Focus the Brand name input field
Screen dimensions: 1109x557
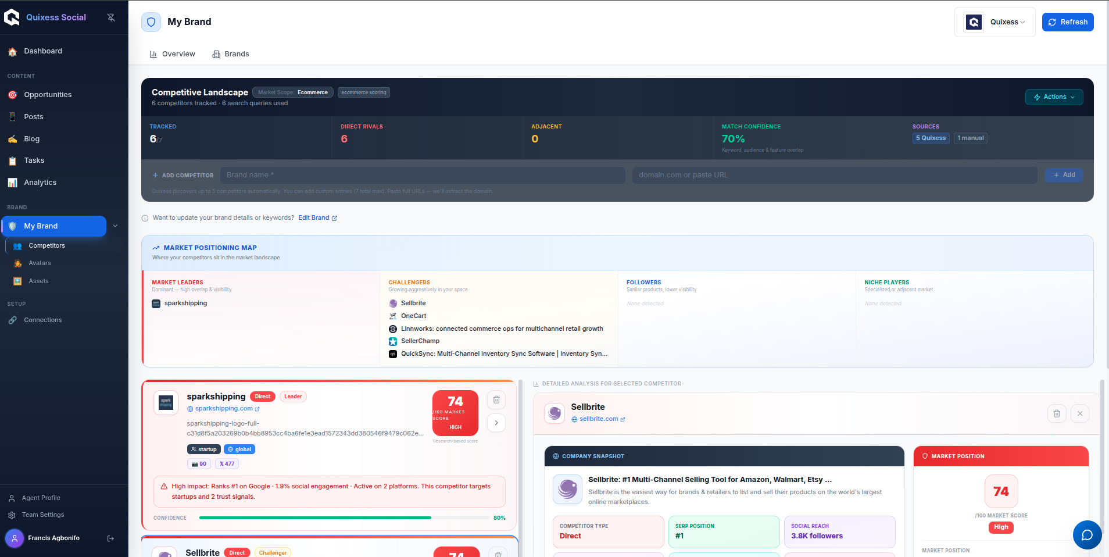click(423, 175)
